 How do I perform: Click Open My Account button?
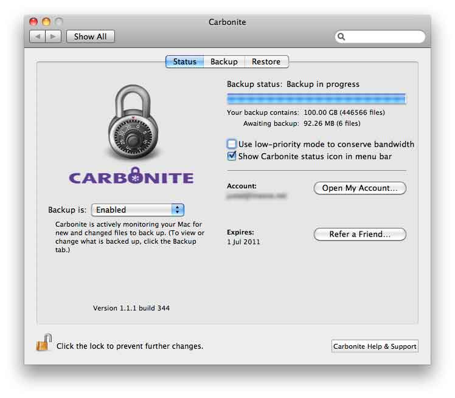(360, 188)
